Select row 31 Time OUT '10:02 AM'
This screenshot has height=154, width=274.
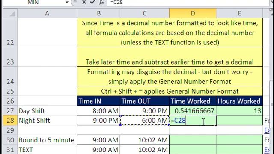145,149
